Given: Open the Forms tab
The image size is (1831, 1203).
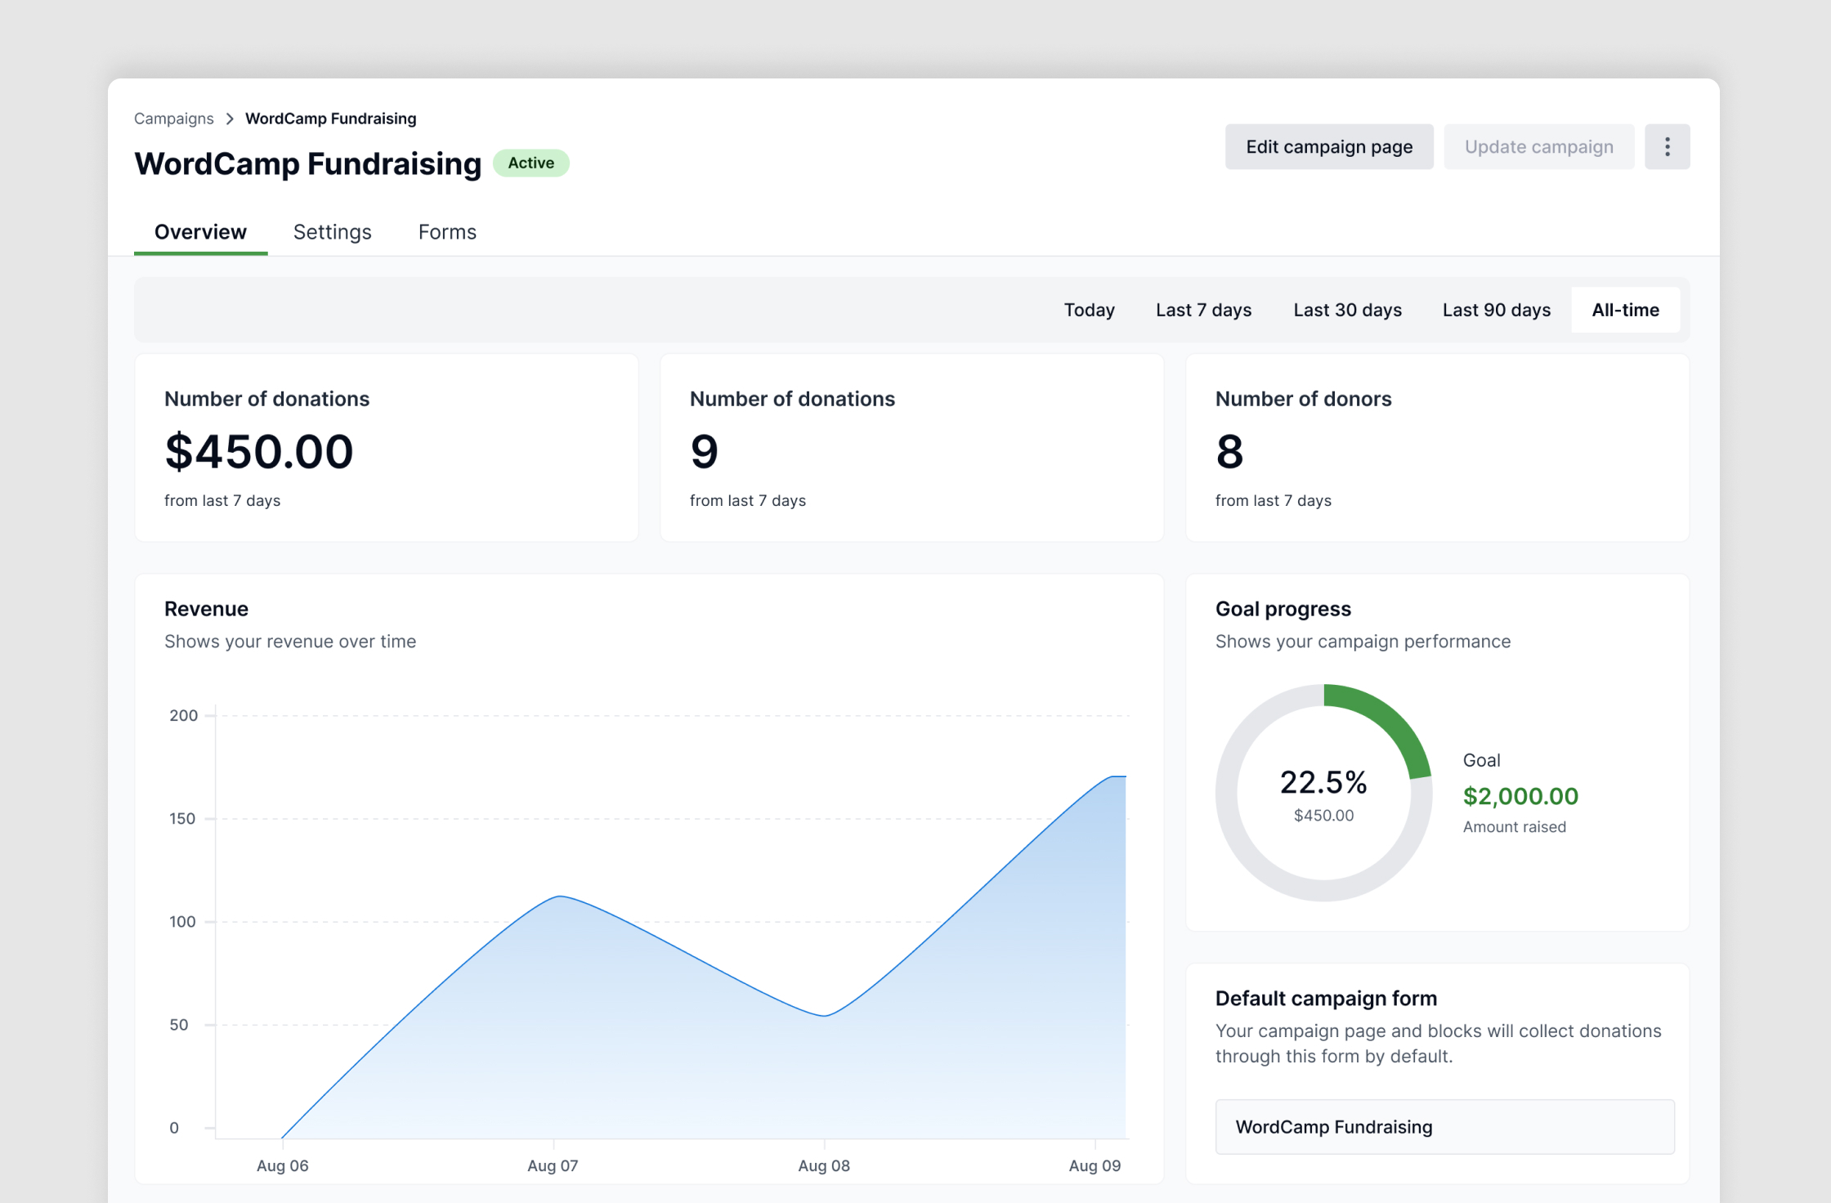Looking at the screenshot, I should pyautogui.click(x=447, y=232).
